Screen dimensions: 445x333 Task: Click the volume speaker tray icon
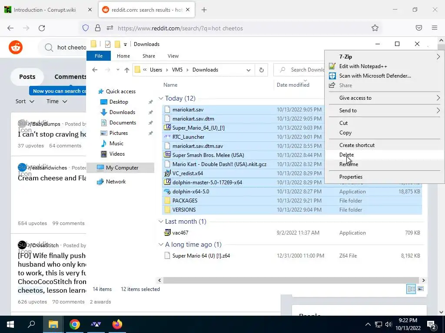pyautogui.click(x=389, y=324)
